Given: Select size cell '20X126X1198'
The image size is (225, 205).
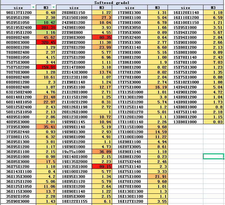Looking at the screenshot, I should point(74,107).
